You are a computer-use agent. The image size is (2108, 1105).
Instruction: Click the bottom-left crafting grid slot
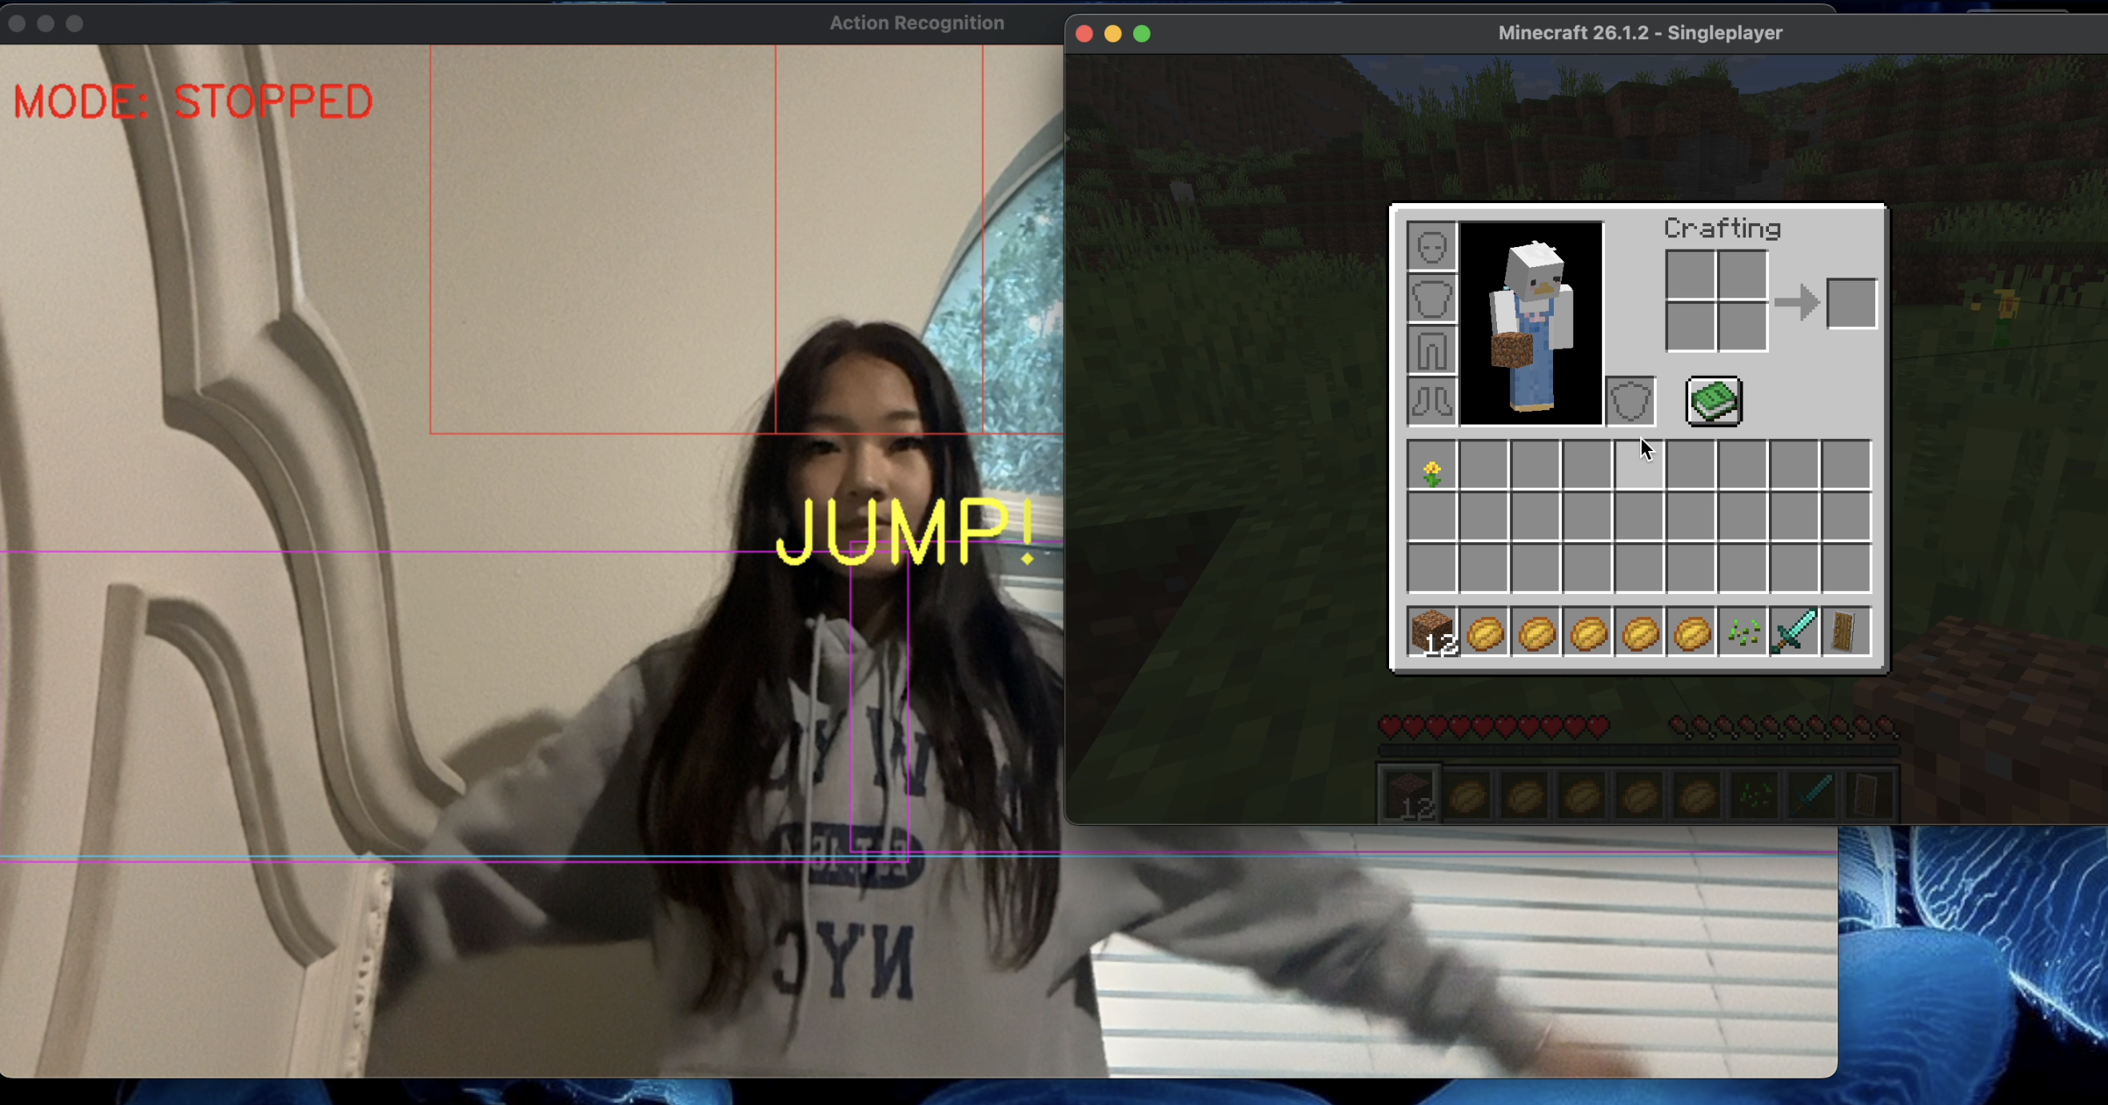coord(1691,326)
